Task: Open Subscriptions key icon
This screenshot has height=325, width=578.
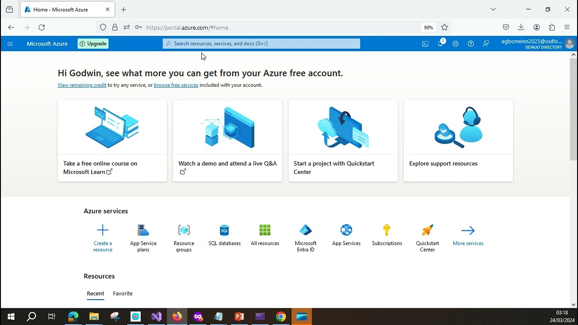Action: pyautogui.click(x=387, y=230)
